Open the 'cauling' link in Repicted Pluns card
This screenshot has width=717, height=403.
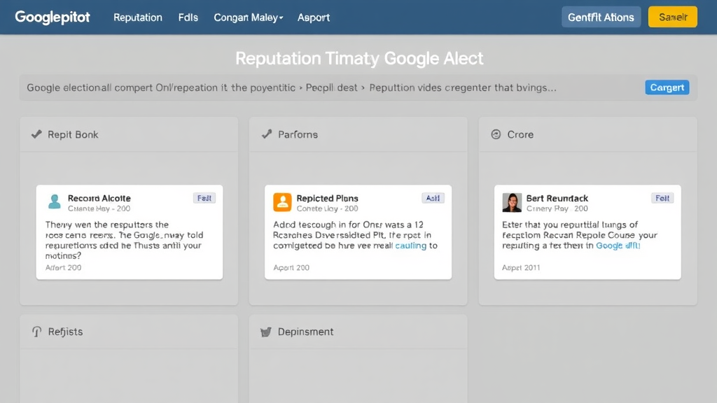pyautogui.click(x=410, y=246)
